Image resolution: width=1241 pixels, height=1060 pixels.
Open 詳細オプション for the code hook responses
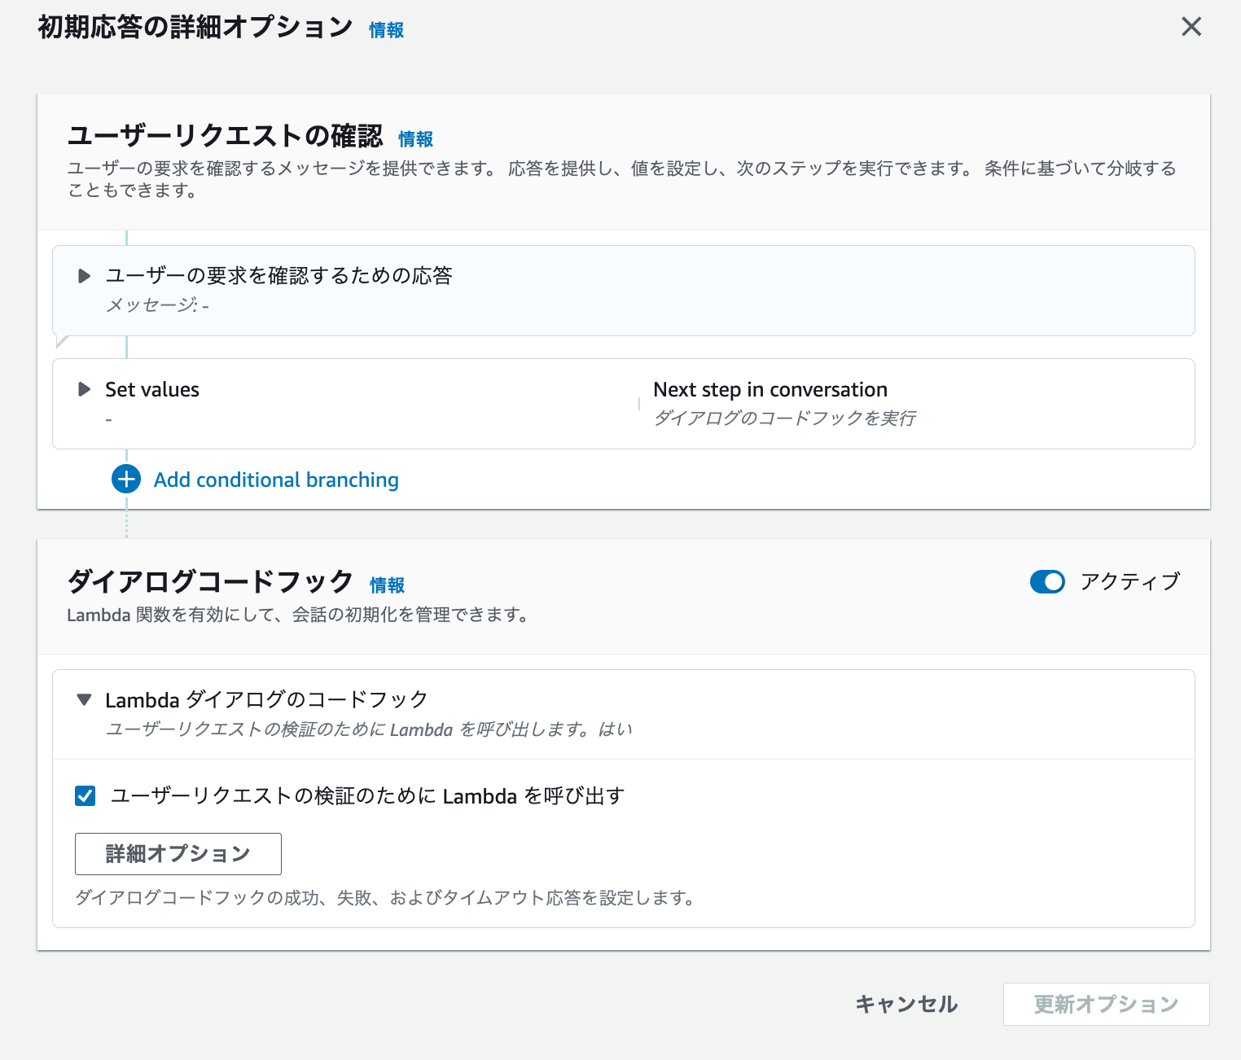(x=178, y=853)
